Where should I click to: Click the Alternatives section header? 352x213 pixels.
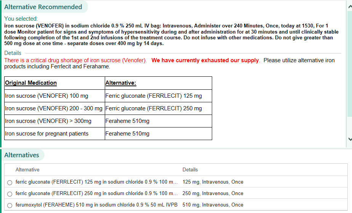22,155
